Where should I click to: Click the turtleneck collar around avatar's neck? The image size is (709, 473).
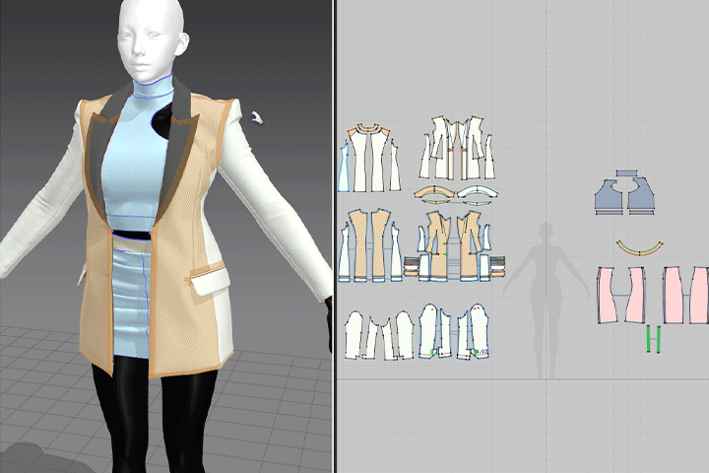click(x=154, y=89)
